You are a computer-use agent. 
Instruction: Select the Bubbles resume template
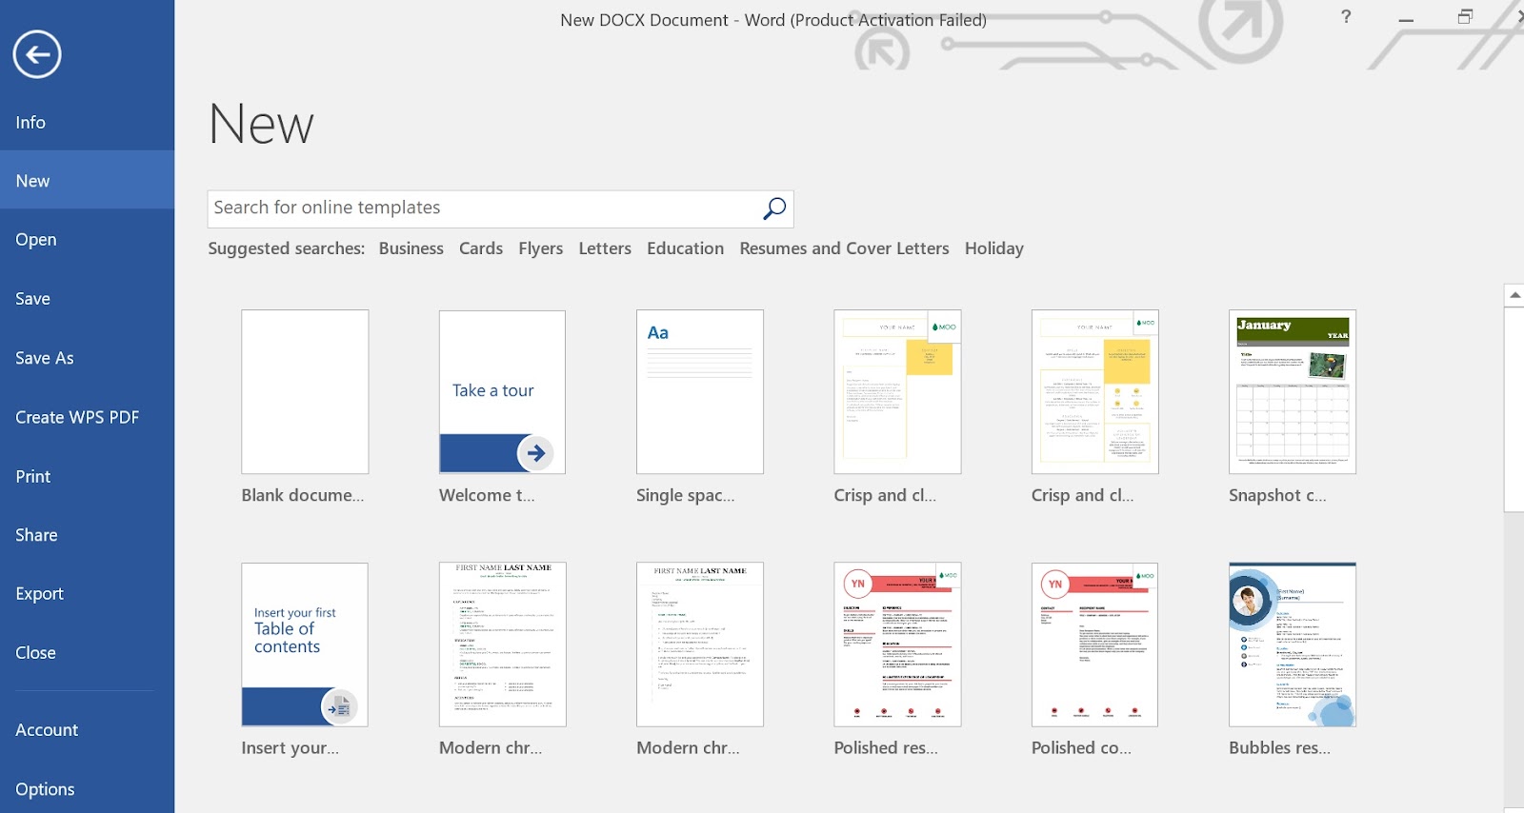[x=1293, y=644]
